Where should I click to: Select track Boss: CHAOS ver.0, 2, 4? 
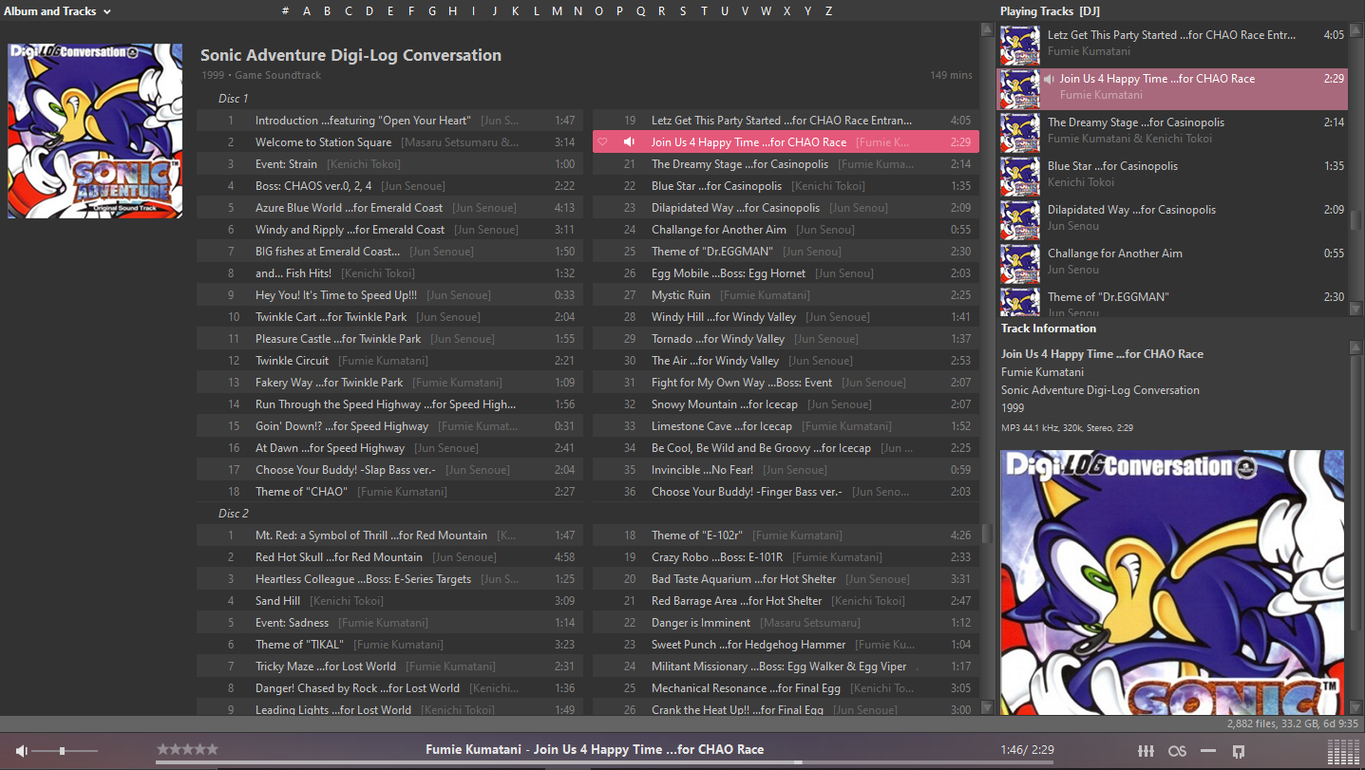point(389,186)
